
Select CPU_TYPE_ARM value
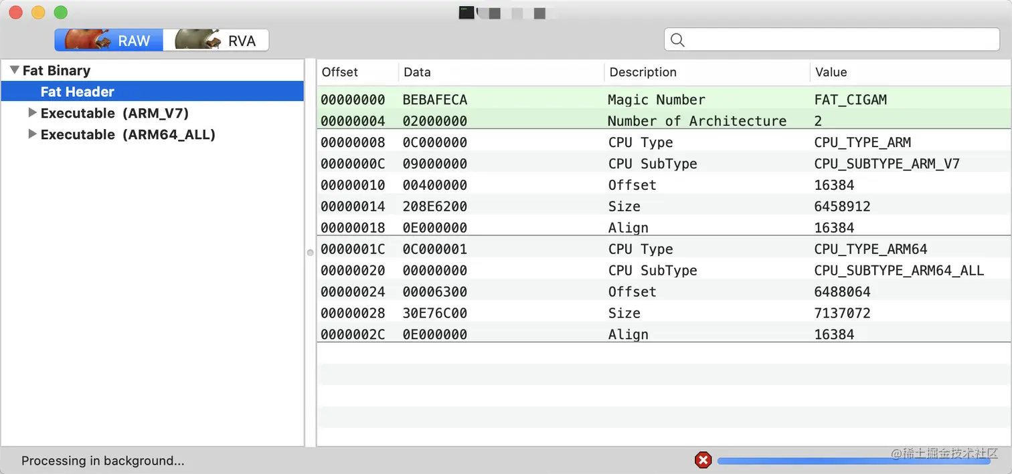click(863, 142)
